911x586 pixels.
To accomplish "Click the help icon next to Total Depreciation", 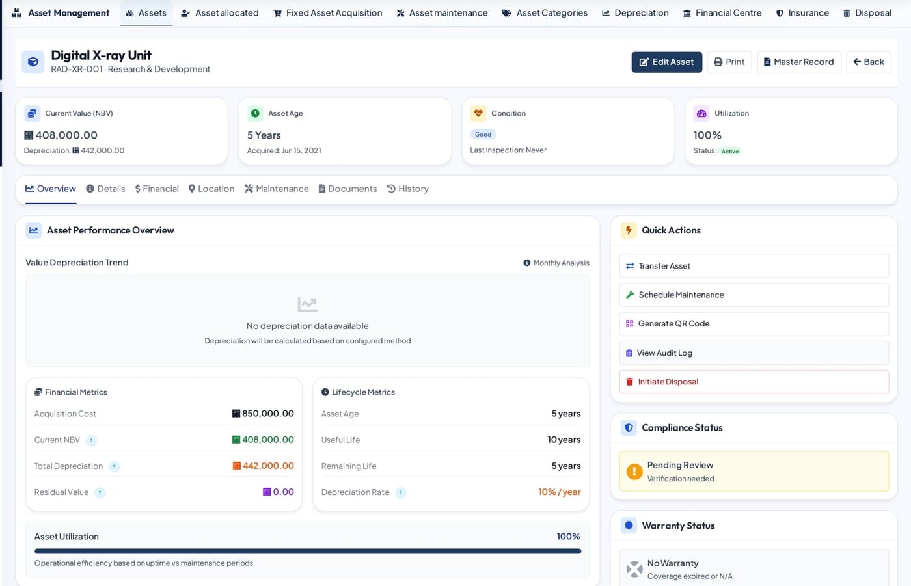I will click(115, 466).
